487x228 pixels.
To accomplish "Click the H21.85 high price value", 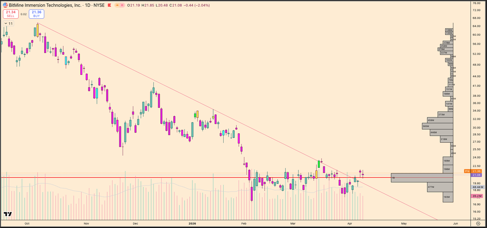I will tap(148, 6).
